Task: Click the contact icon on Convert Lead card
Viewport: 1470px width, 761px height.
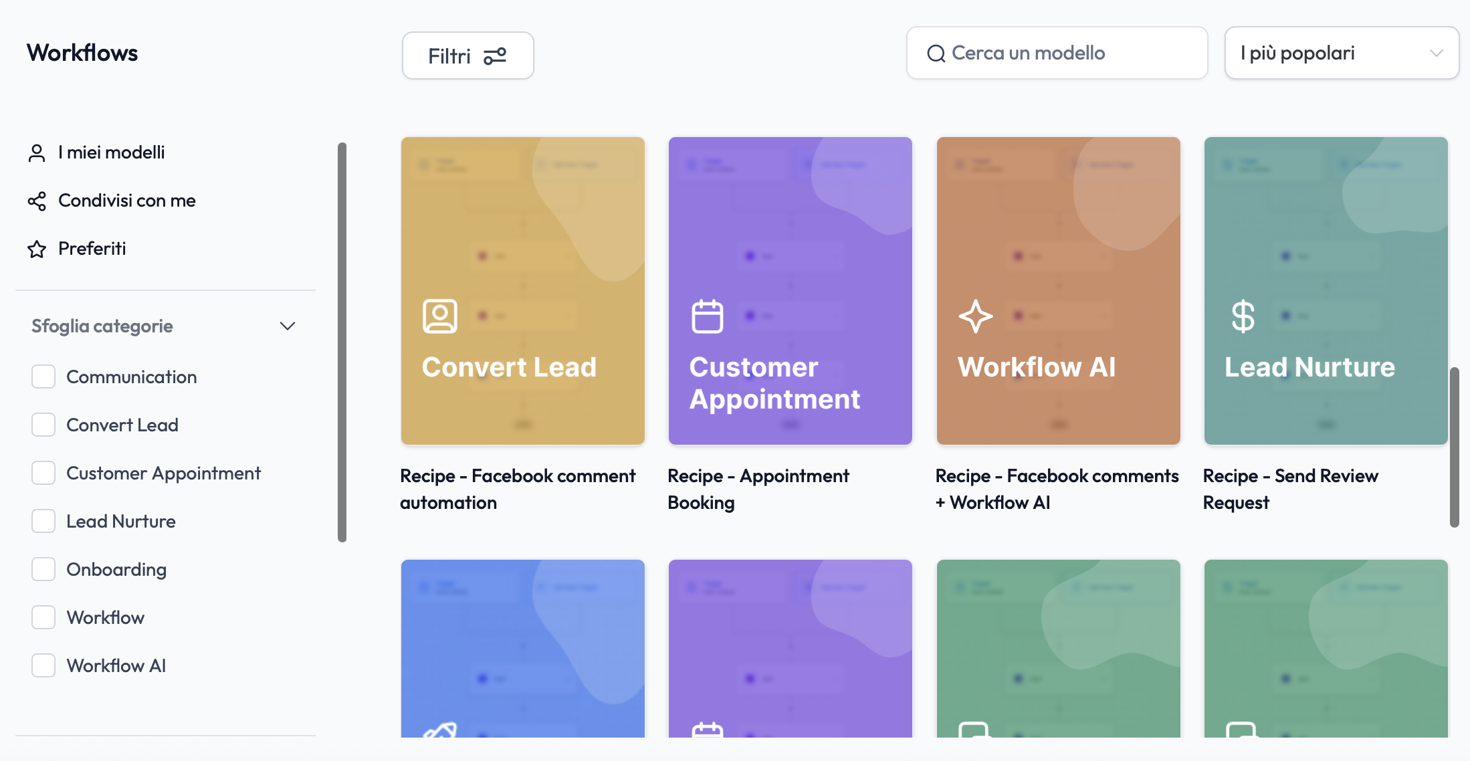Action: click(440, 316)
